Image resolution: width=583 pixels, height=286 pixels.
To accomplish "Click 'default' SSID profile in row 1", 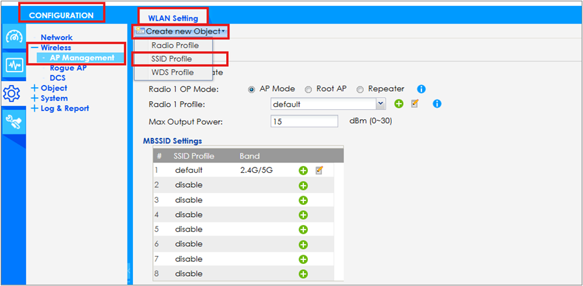I will tap(189, 171).
